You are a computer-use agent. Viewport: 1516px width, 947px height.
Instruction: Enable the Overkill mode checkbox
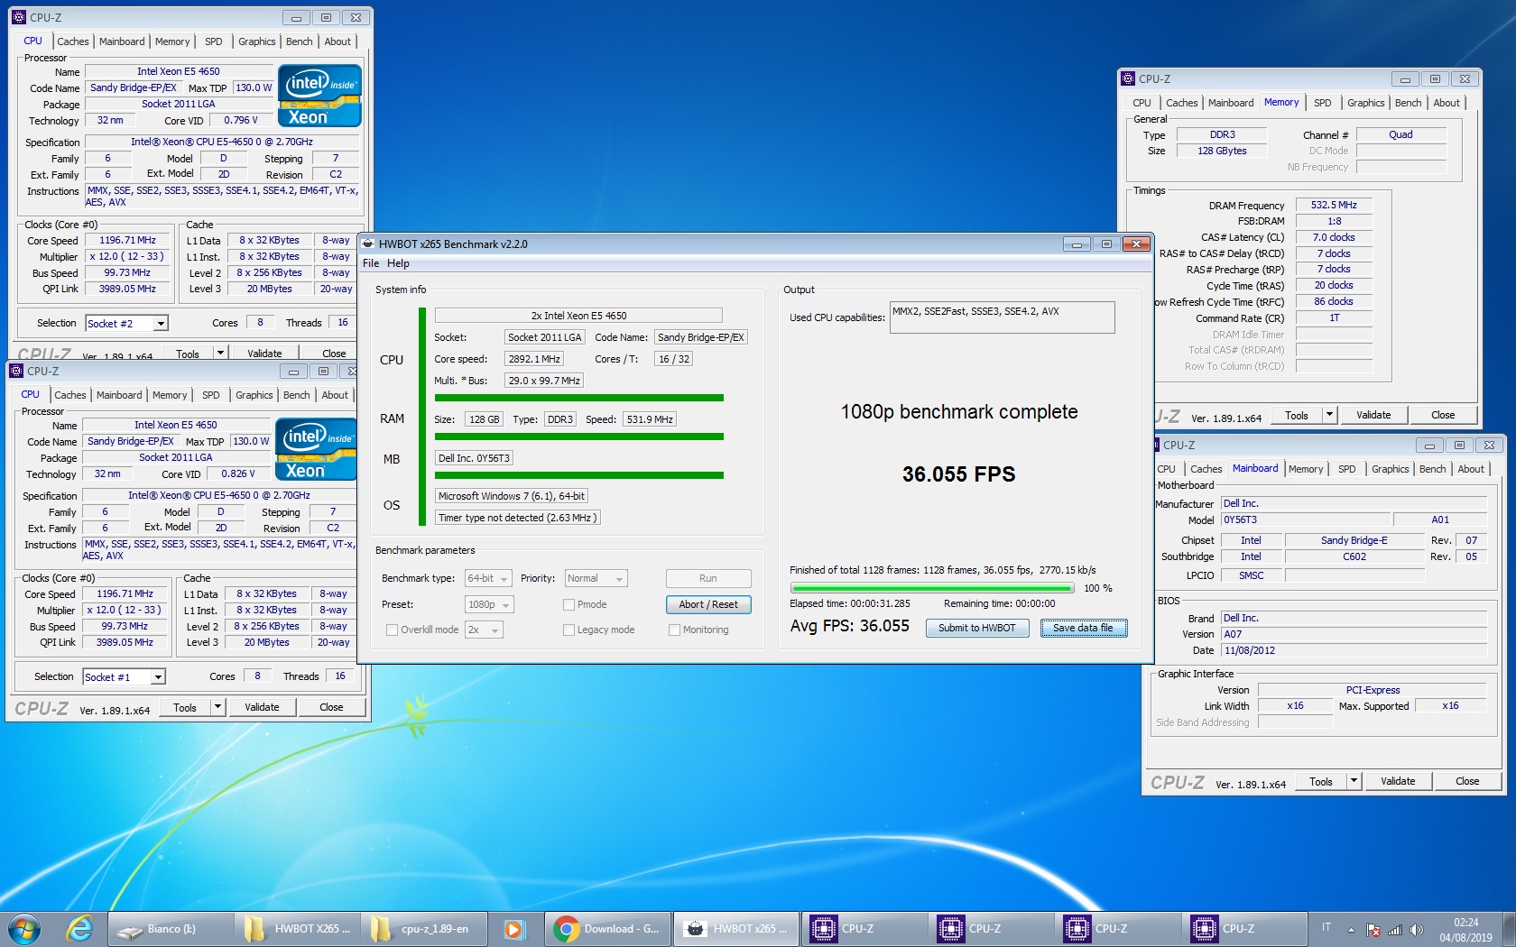[392, 630]
